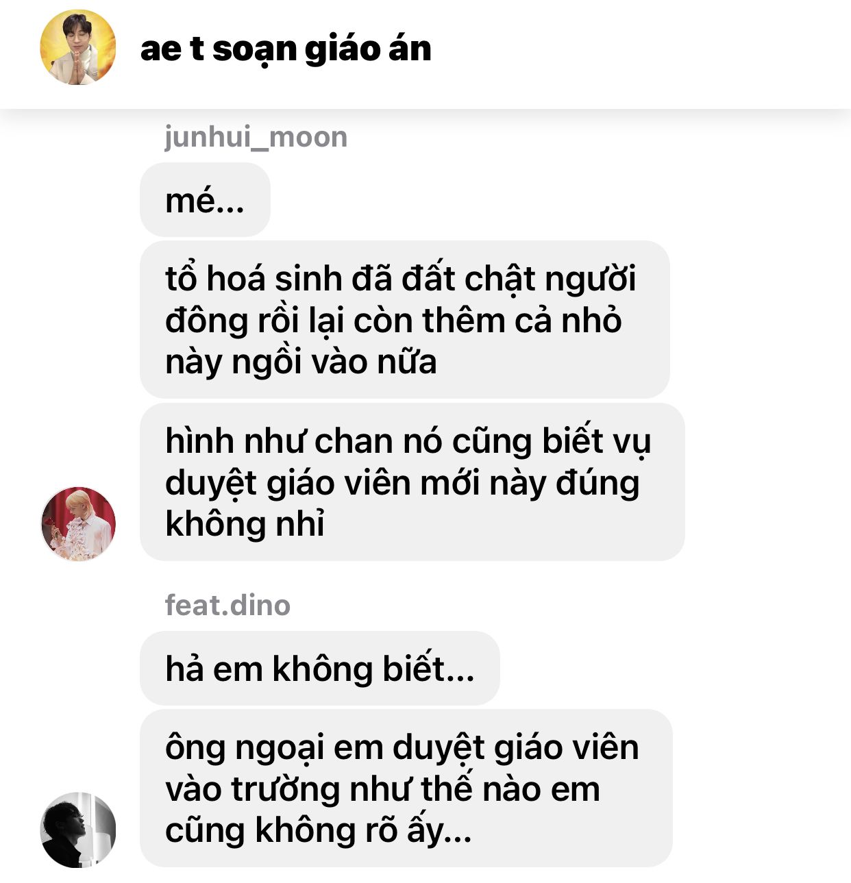
Task: Tap the junhui_moon sender name
Action: 256,137
